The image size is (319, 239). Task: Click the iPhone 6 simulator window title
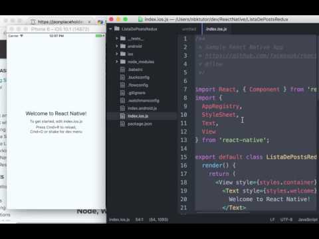[x=60, y=29]
